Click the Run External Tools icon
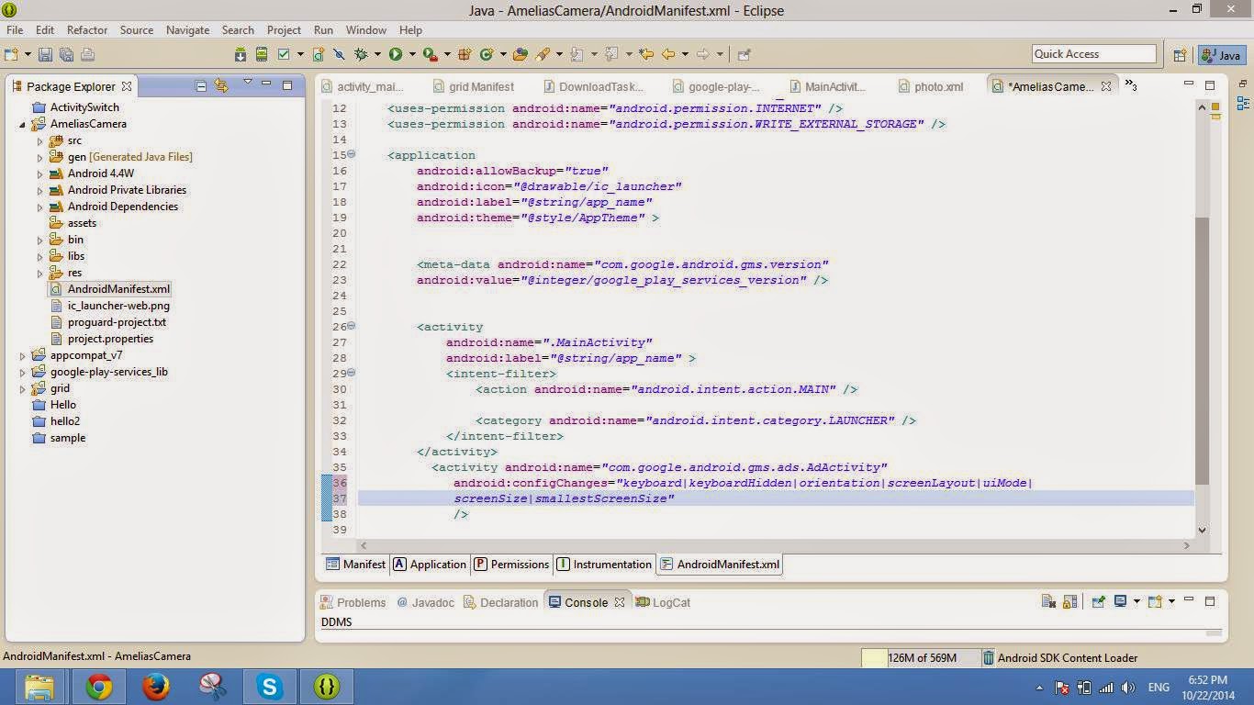The image size is (1254, 705). [x=430, y=54]
